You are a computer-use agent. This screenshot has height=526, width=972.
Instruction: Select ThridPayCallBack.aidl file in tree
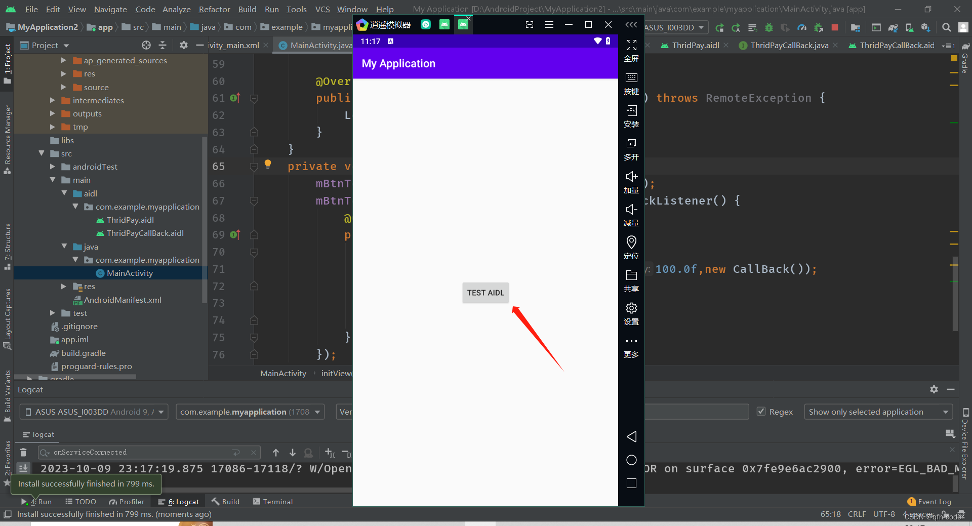145,233
